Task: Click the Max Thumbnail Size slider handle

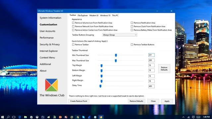Action: [116, 61]
